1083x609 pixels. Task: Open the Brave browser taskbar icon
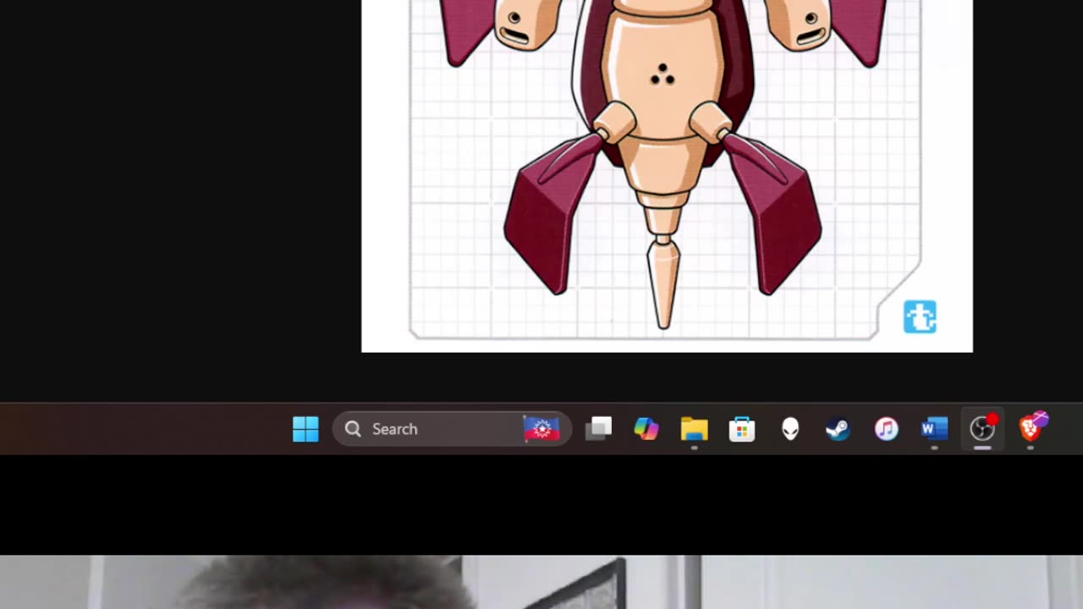point(1031,428)
